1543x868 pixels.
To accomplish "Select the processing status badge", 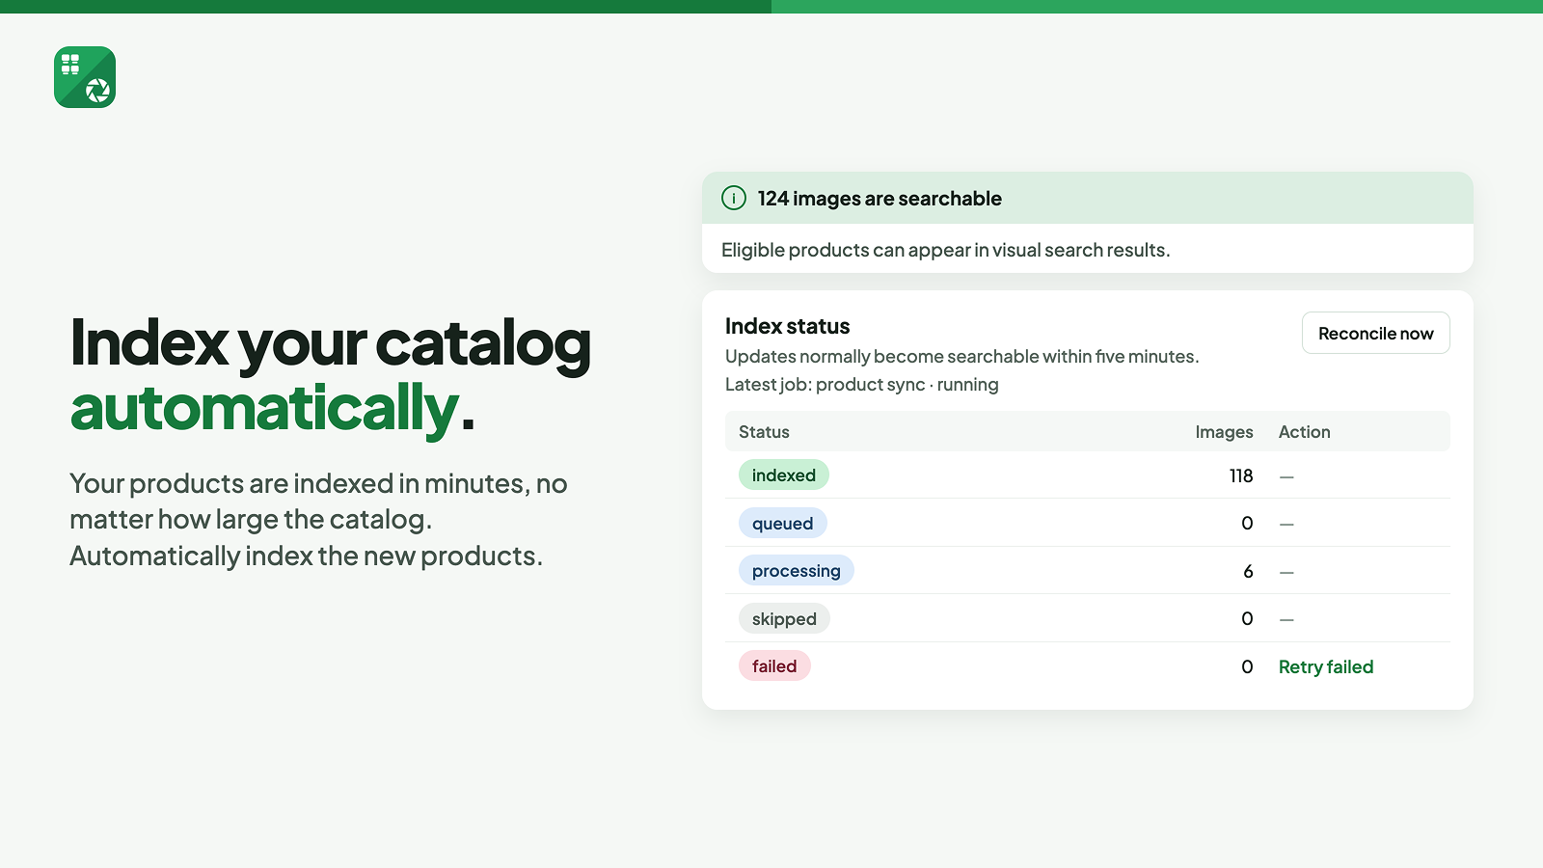I will point(796,570).
